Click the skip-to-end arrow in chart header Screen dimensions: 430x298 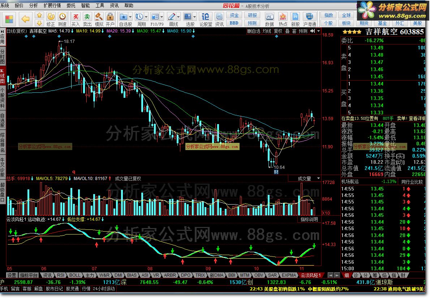[313, 31]
